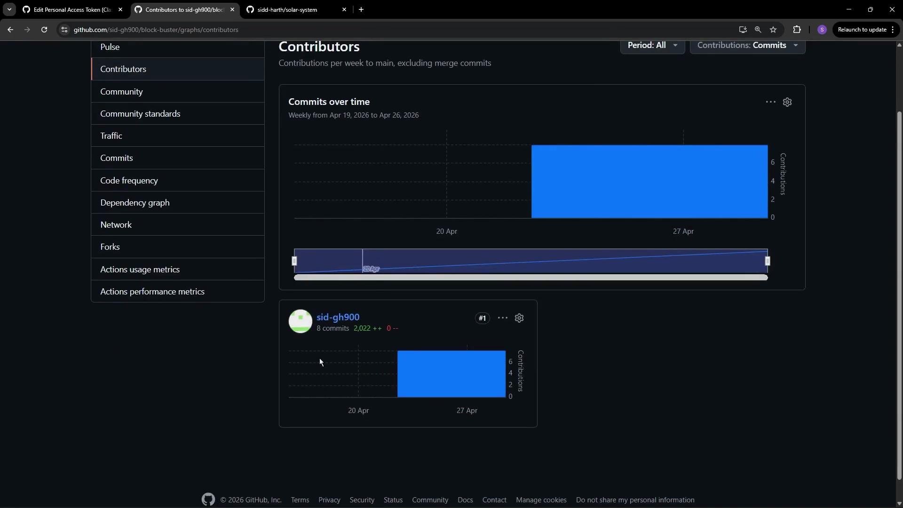Open browser Extensions puzzle icon
The image size is (903, 508).
[x=797, y=30]
